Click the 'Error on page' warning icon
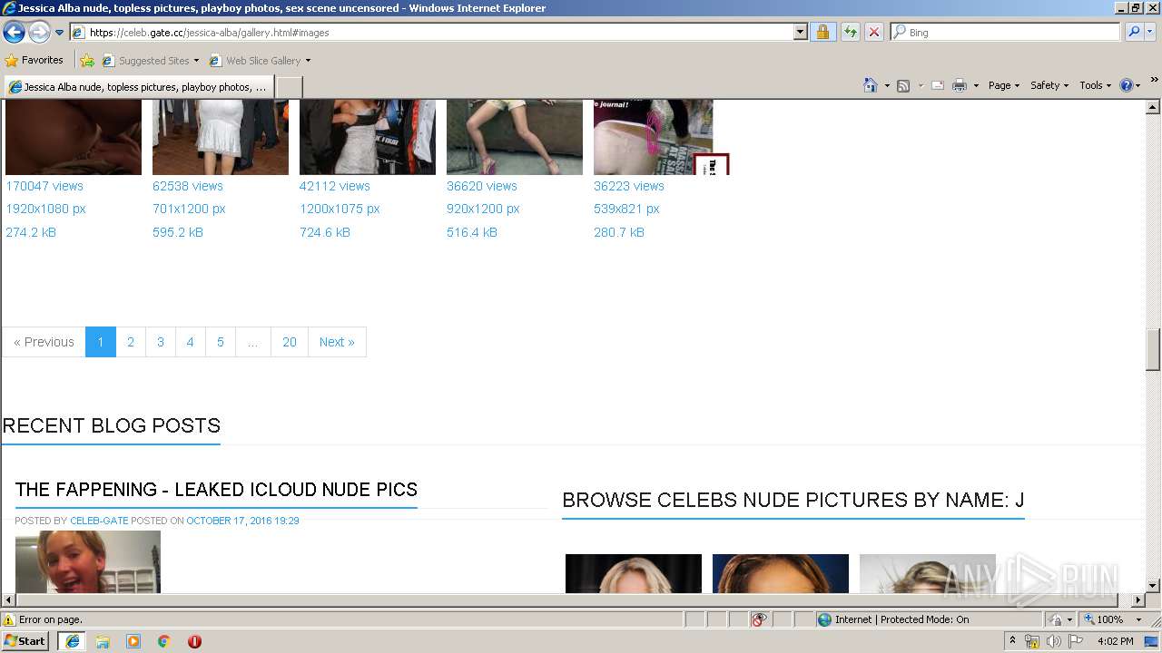Viewport: 1162px width, 653px height. coord(9,619)
